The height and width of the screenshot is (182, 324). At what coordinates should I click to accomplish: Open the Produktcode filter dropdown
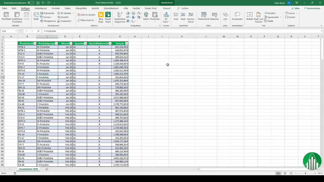click(35, 43)
